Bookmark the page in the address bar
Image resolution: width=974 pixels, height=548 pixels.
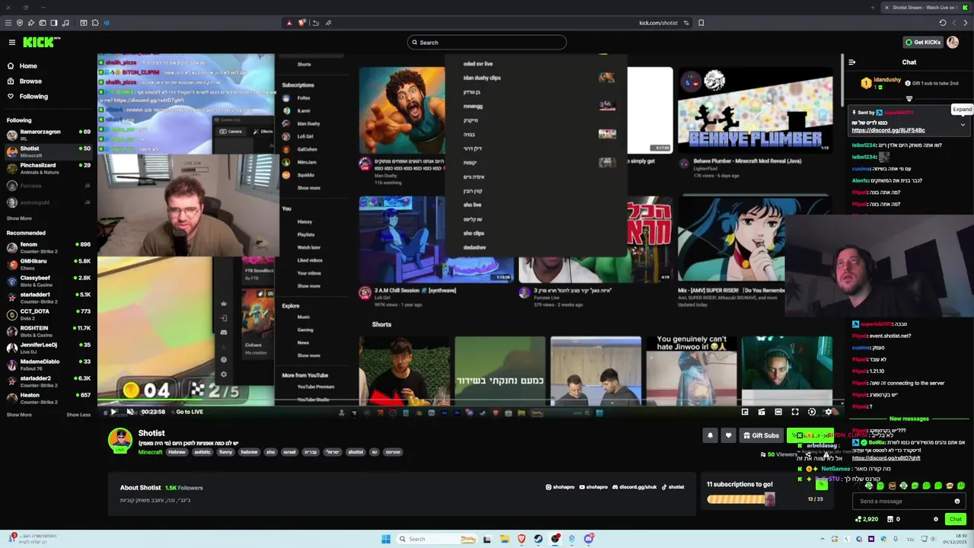701,23
